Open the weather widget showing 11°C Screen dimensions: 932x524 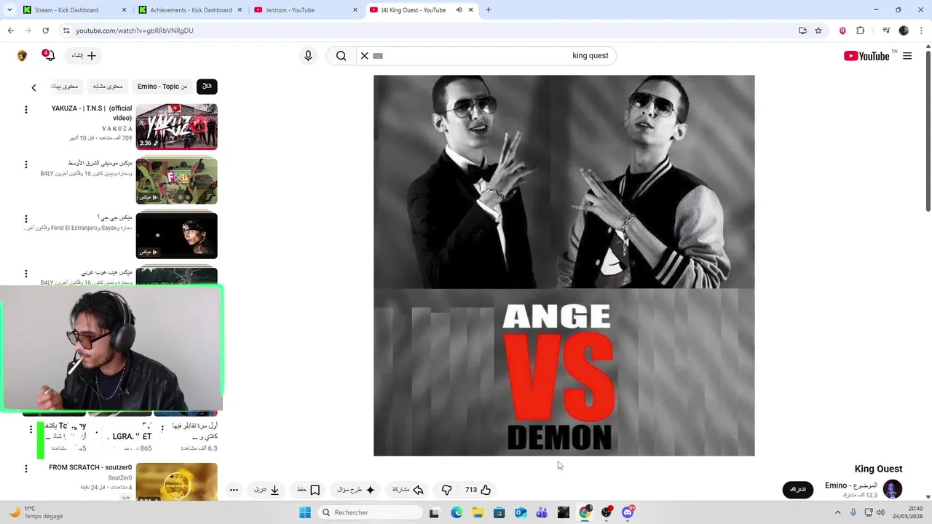[35, 512]
